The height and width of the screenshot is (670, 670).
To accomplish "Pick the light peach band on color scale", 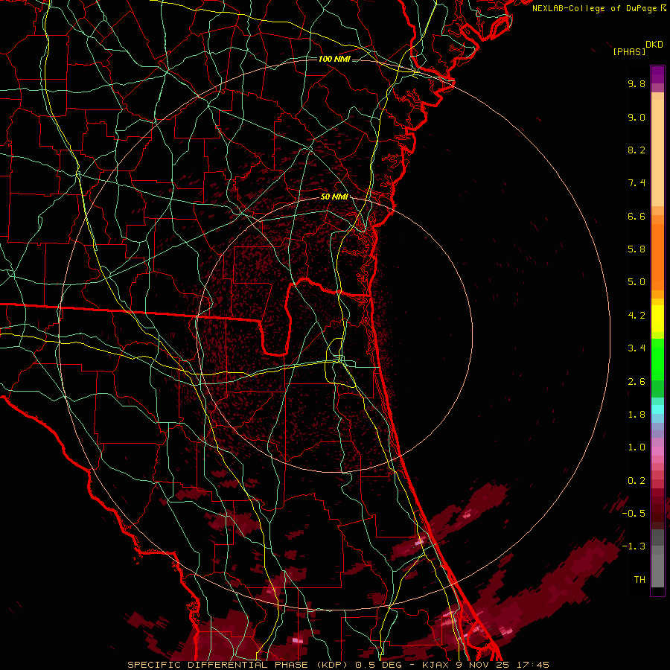I will (657, 153).
